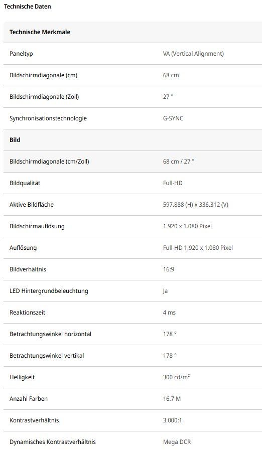This screenshot has width=262, height=452.
Task: Select the 4 ms Reaktionszeit value
Action: coord(169,313)
